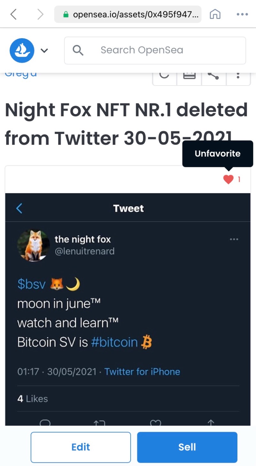
Task: Go back with the browser back arrow
Action: pyautogui.click(x=13, y=14)
